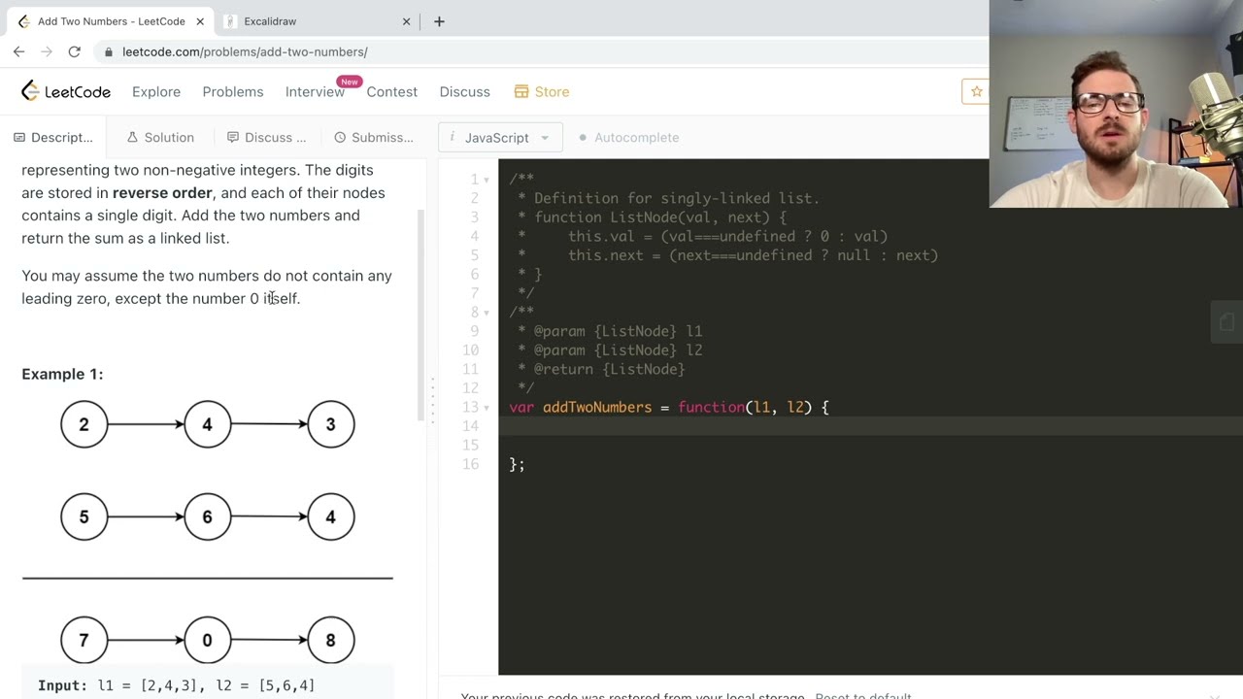Open the Submissions tab
This screenshot has width=1243, height=699.
(x=373, y=138)
